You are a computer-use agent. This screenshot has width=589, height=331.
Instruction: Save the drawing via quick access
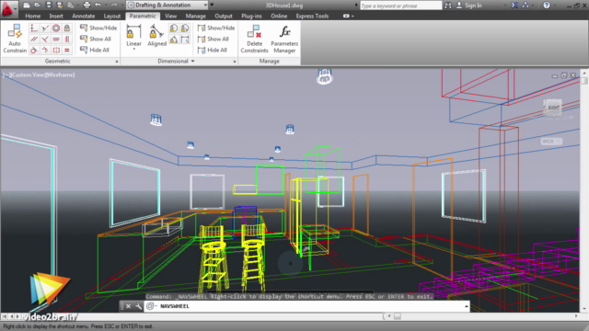(x=49, y=6)
